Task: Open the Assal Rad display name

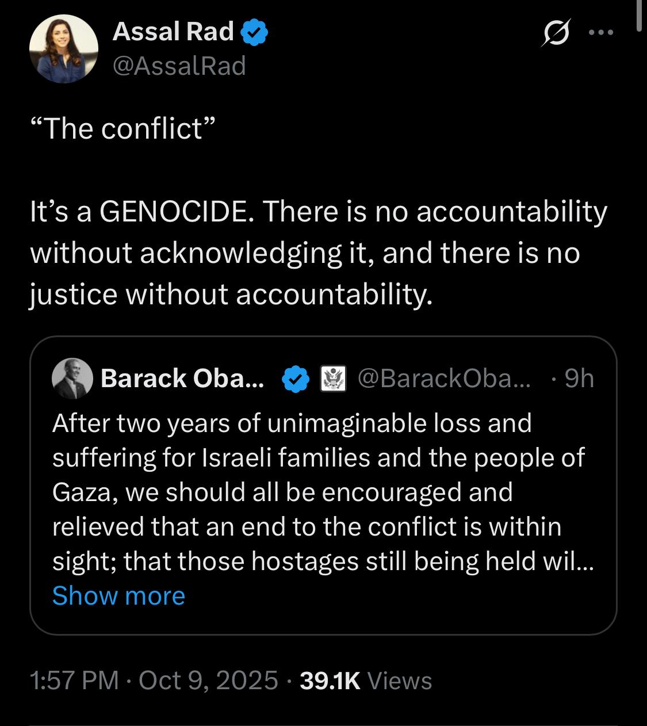Action: tap(173, 32)
